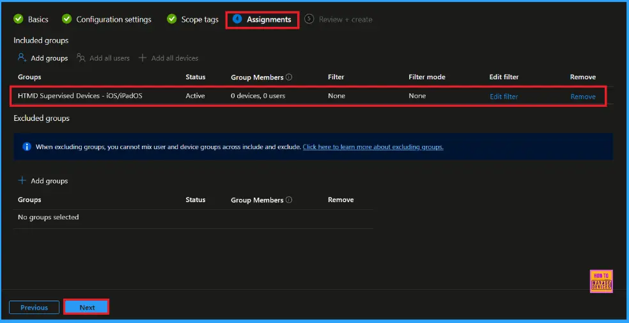
Task: Jump to the Review + create tab
Action: click(x=345, y=20)
